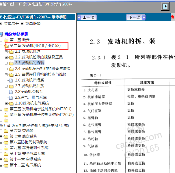This screenshot has width=175, height=173.
Task: Collapse the 第二章 发动机(4G18 / 4G15S) node
Action: 1,46
